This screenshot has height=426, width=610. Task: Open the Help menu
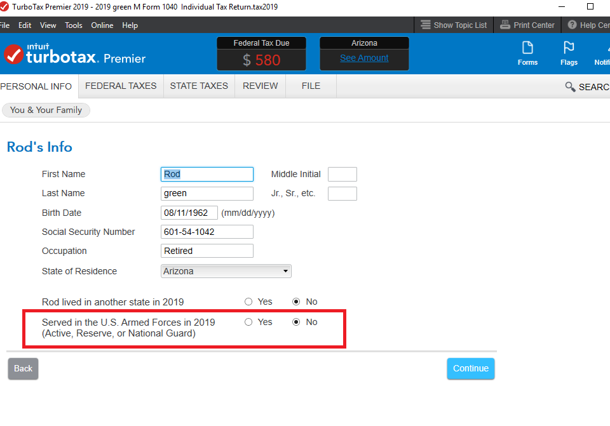pos(130,25)
